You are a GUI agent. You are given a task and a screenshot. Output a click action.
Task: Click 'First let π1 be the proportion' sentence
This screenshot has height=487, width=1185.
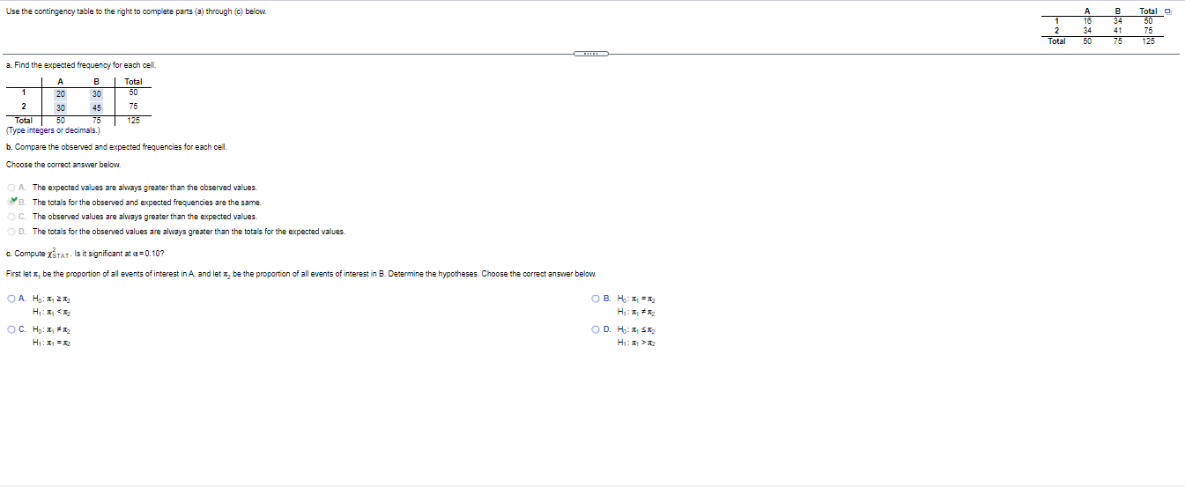pos(301,274)
